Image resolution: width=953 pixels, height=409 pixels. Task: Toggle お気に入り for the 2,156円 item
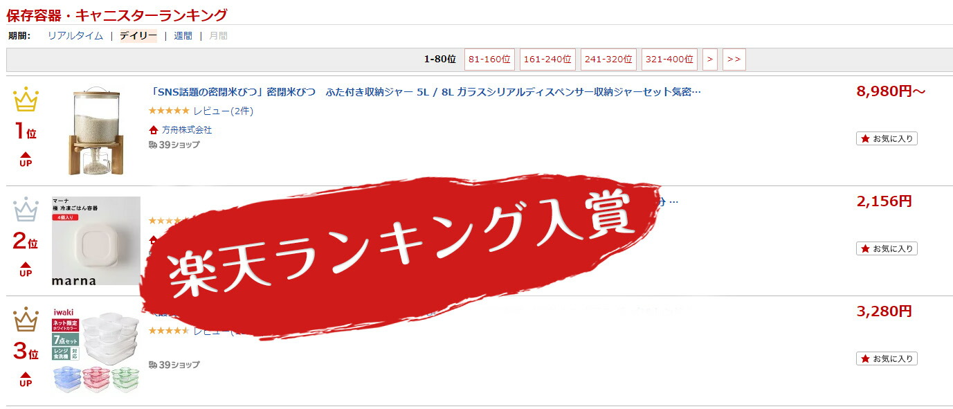pyautogui.click(x=887, y=248)
